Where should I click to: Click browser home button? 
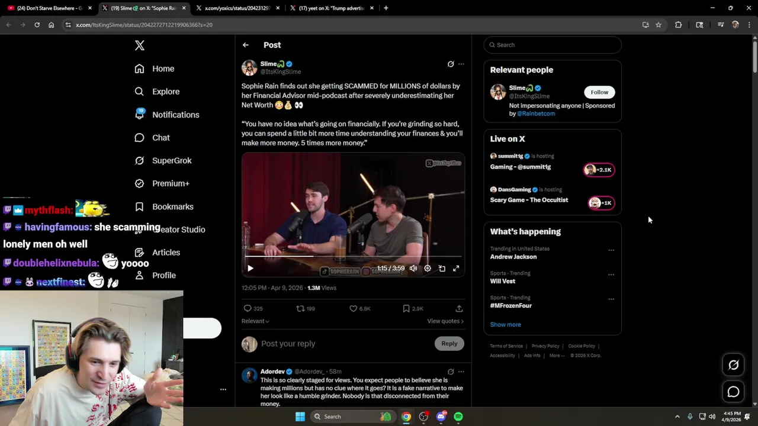[x=51, y=25]
